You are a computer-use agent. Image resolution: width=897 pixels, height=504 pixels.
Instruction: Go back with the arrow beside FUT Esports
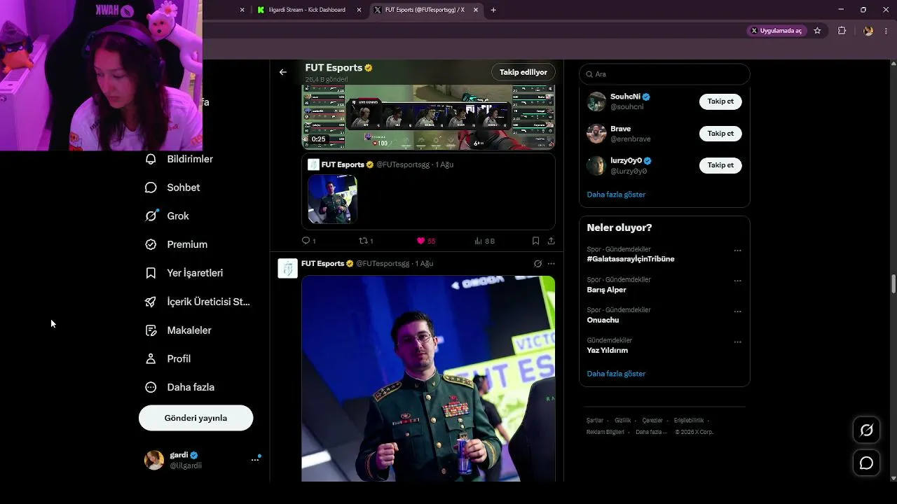pyautogui.click(x=282, y=72)
